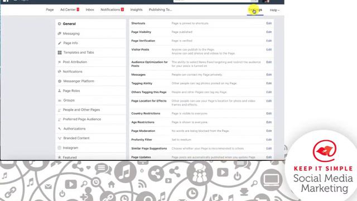Image resolution: width=357 pixels, height=201 pixels.
Task: Click the Authorizations key icon
Action: tap(60, 129)
